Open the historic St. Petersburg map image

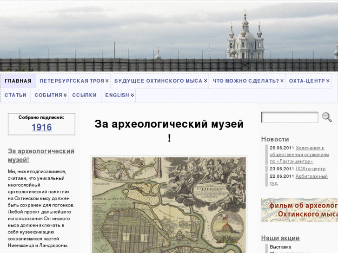click(x=169, y=204)
